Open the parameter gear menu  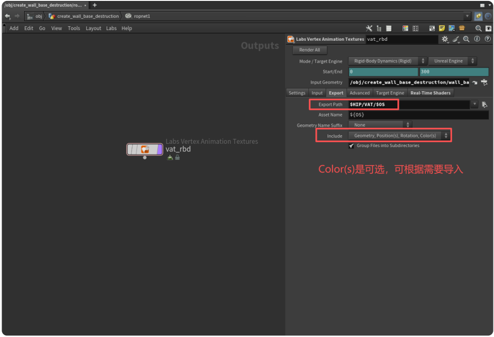(445, 39)
